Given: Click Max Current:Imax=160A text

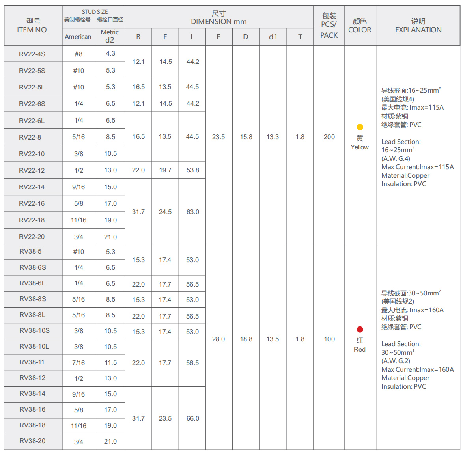Looking at the screenshot, I should pos(418,369).
